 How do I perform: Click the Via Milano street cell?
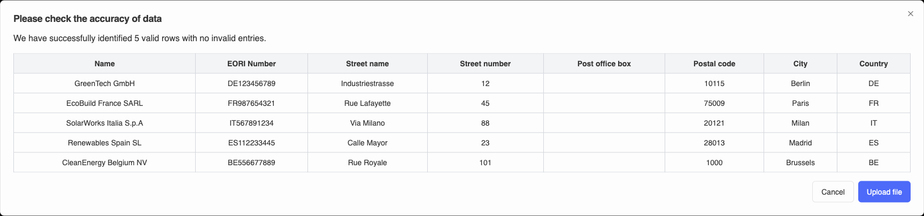pos(367,123)
